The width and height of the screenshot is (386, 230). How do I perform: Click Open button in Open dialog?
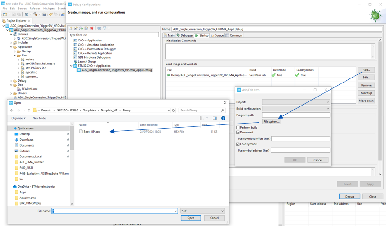pyautogui.click(x=191, y=218)
